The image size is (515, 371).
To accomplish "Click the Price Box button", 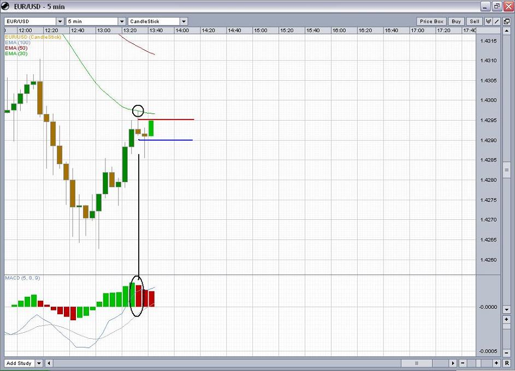I will pyautogui.click(x=431, y=21).
